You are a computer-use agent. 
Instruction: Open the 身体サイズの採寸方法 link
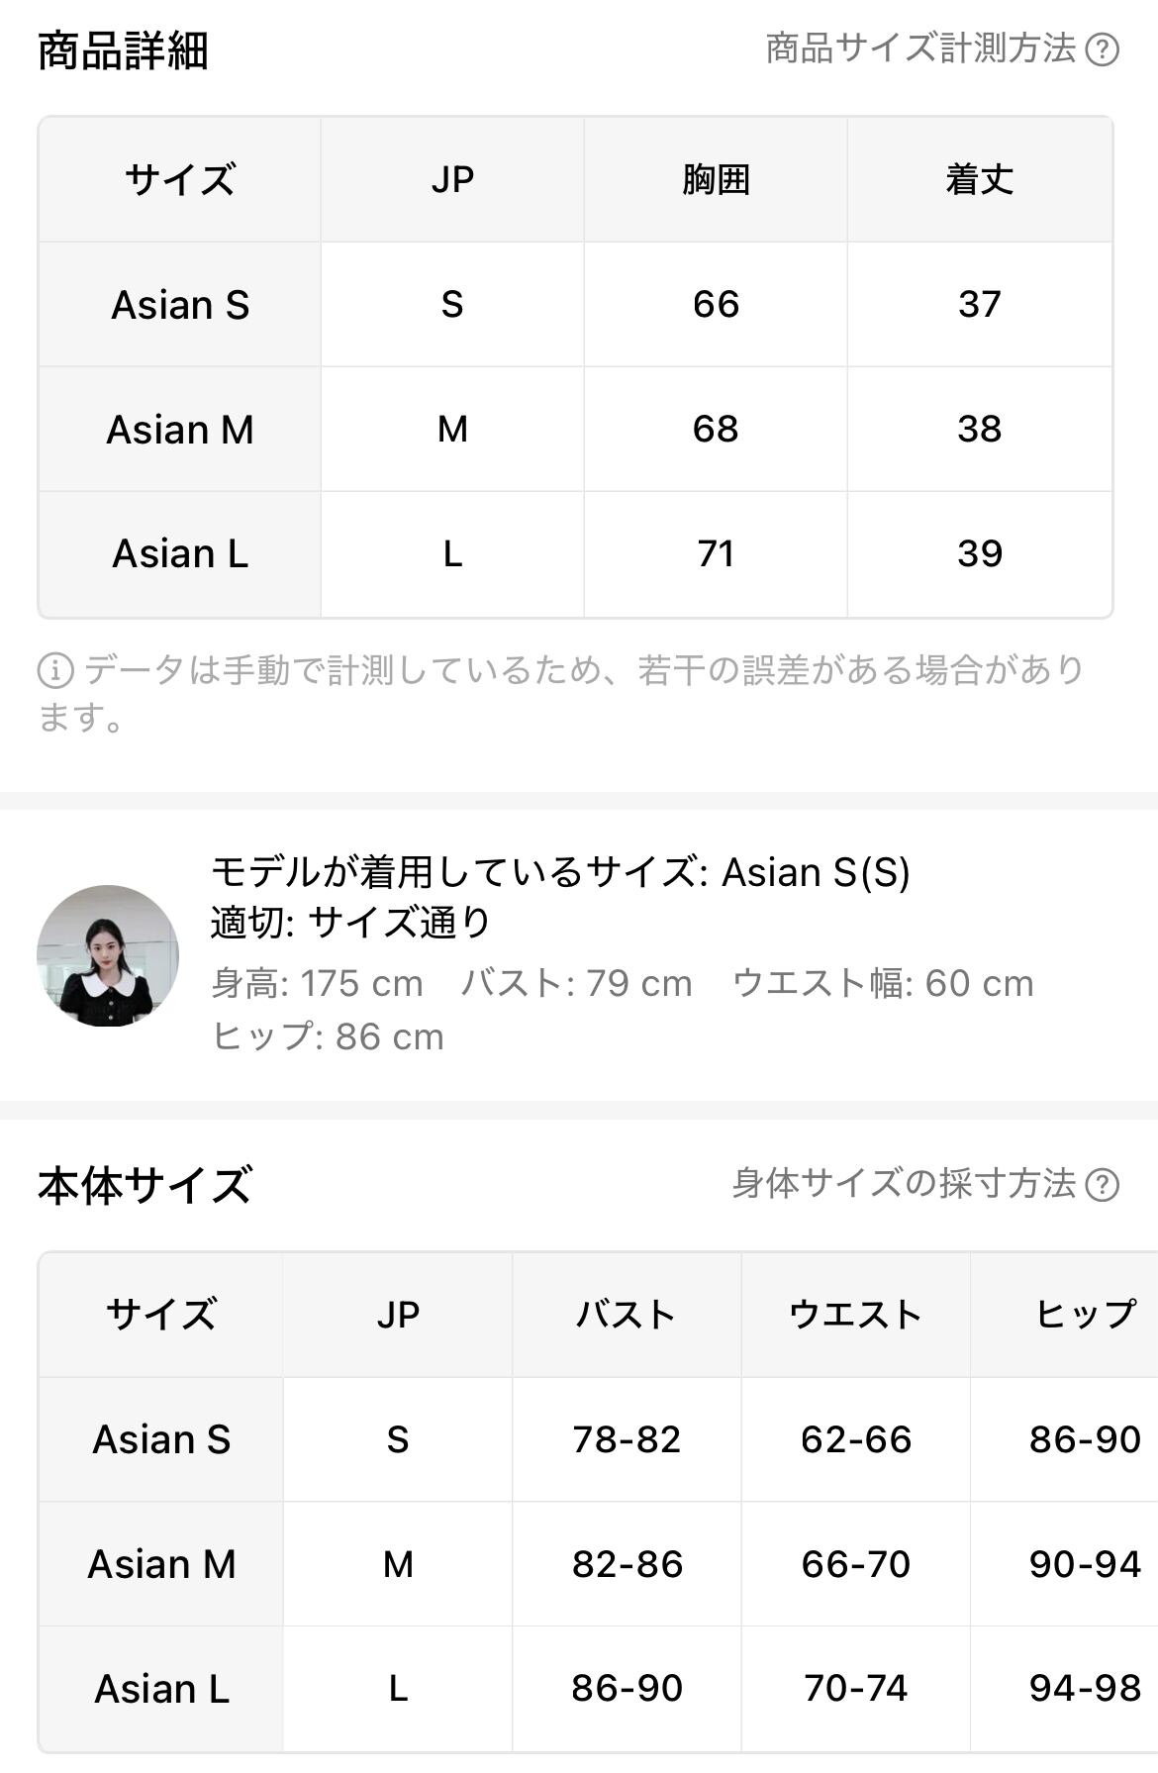[x=904, y=1183]
